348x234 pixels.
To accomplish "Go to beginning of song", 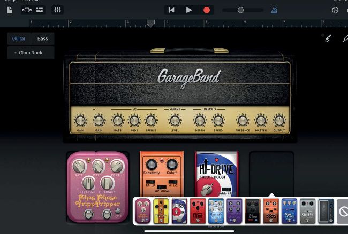I will coord(171,10).
